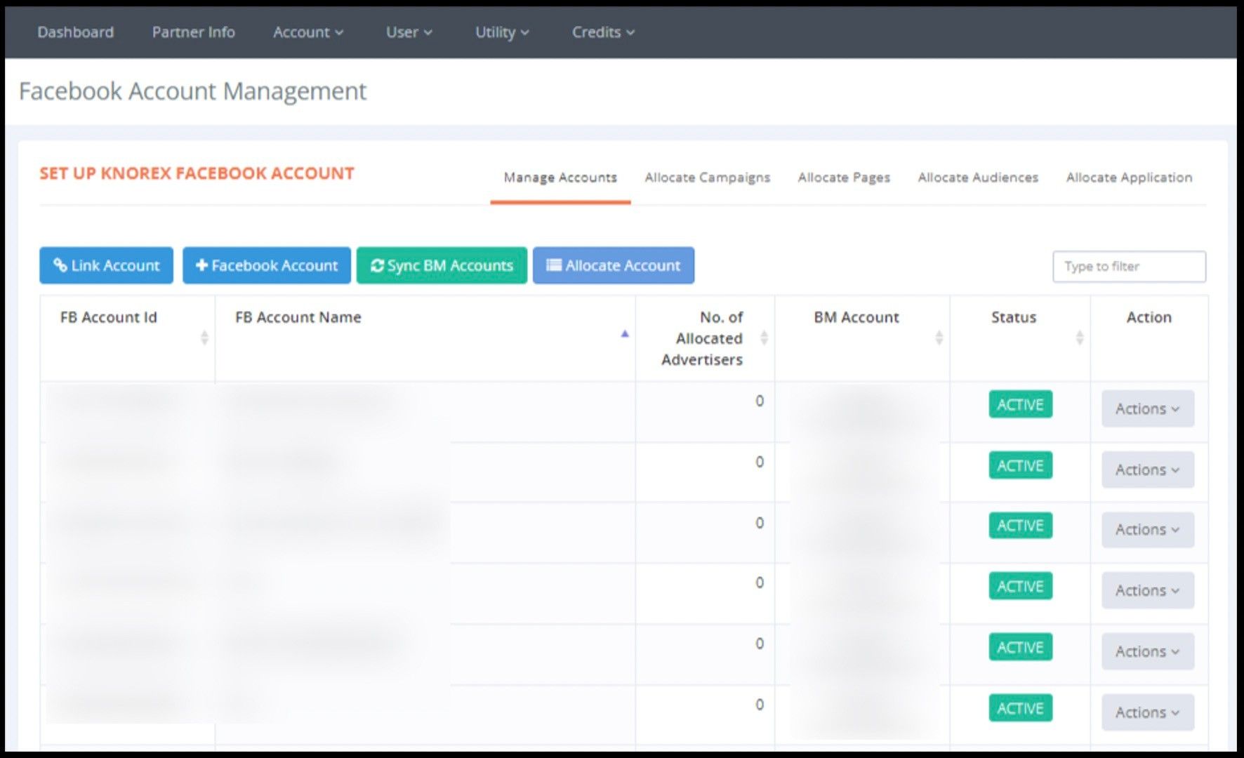Sort by No. of Allocated Advertisers

764,338
